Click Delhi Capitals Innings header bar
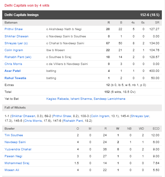Screen dimensions: 165x177 tap(82, 15)
